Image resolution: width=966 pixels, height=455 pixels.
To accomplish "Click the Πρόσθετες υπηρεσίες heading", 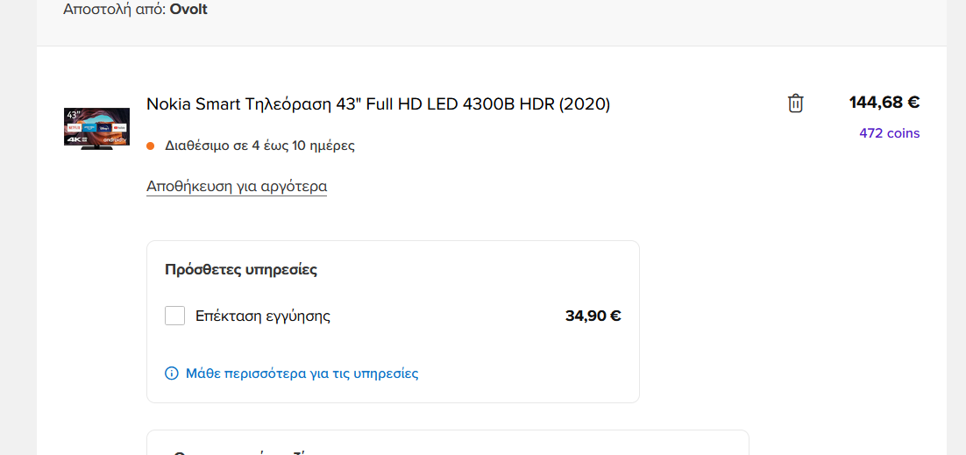I will (x=241, y=269).
